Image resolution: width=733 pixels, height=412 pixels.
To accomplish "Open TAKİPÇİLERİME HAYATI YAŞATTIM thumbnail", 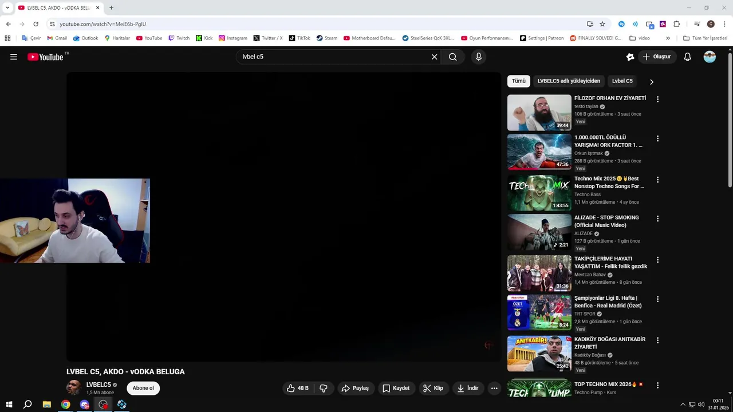I will click(x=539, y=274).
